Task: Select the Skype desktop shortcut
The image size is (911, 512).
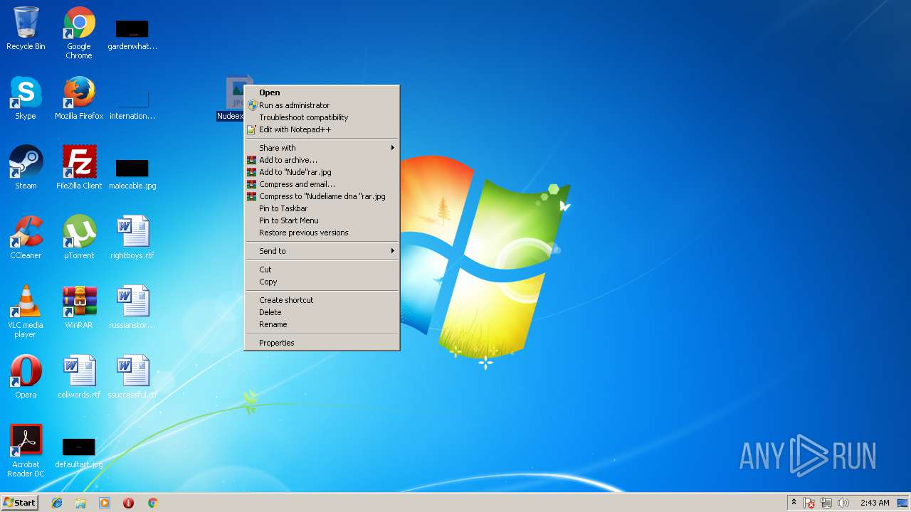Action: coord(26,98)
